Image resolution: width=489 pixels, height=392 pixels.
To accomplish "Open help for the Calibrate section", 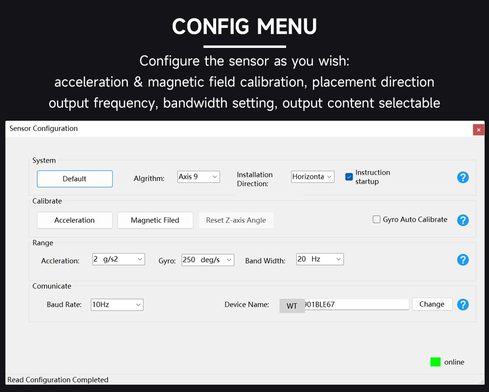I will coord(463,220).
